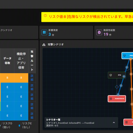The image size is (133, 133).
Task: Select the blue route point between IPS2 and AuthDirServer
Action: click(121, 86)
